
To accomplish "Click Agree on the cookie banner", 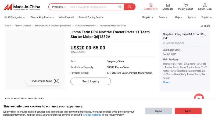I will click(x=188, y=111).
